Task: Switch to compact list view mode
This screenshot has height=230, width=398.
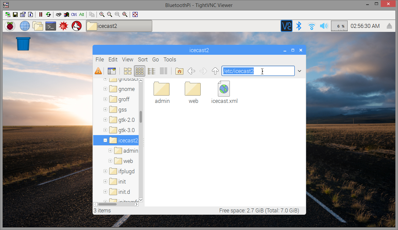Action: (152, 71)
